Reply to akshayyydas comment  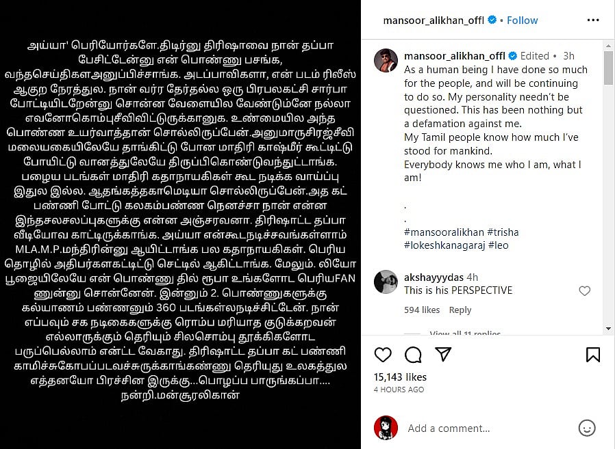[x=460, y=310]
